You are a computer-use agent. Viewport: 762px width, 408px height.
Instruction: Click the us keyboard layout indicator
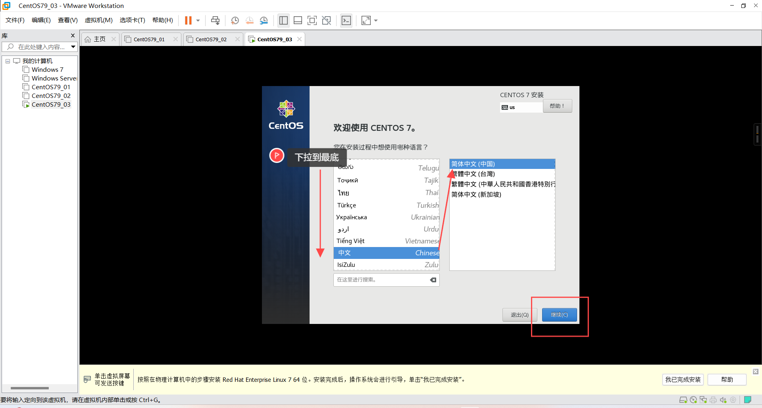pos(521,107)
